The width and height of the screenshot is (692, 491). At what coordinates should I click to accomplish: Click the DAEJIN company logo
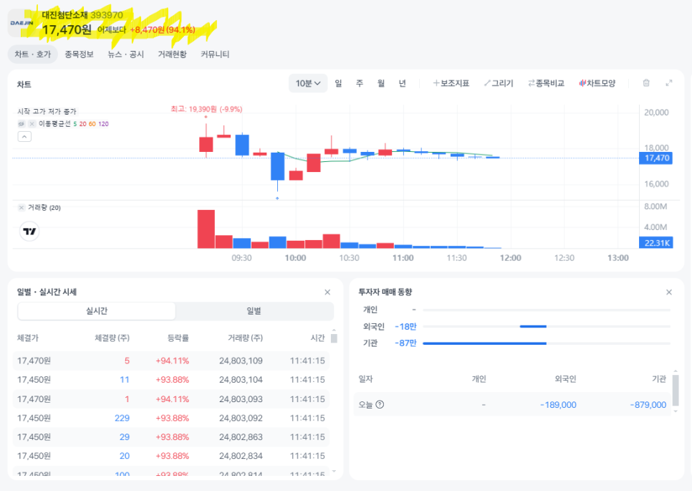click(21, 23)
